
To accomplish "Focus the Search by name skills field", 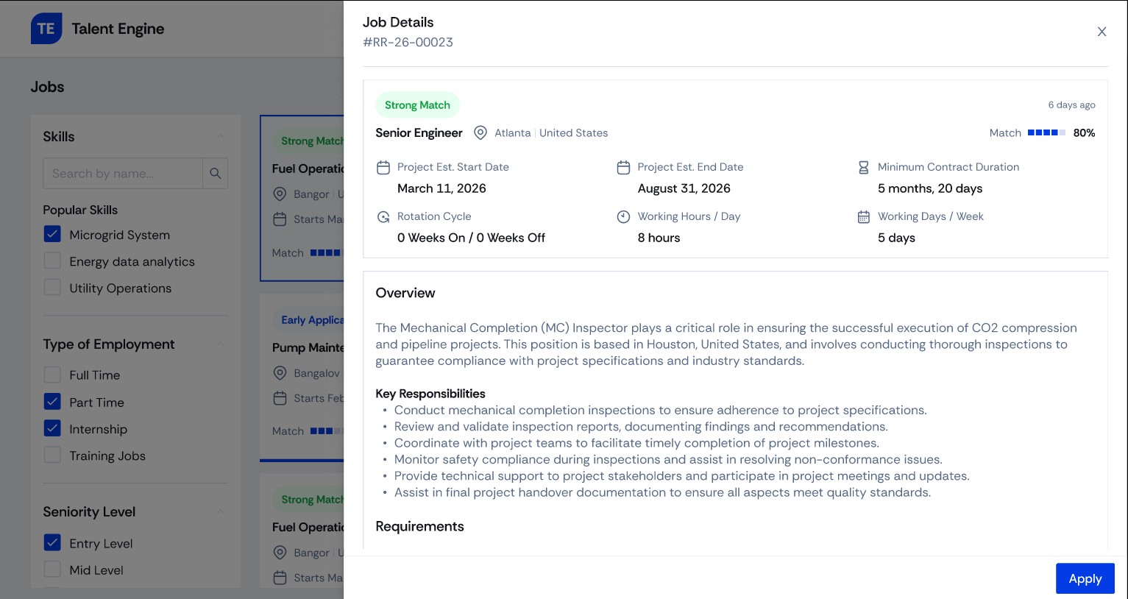I will 123,174.
